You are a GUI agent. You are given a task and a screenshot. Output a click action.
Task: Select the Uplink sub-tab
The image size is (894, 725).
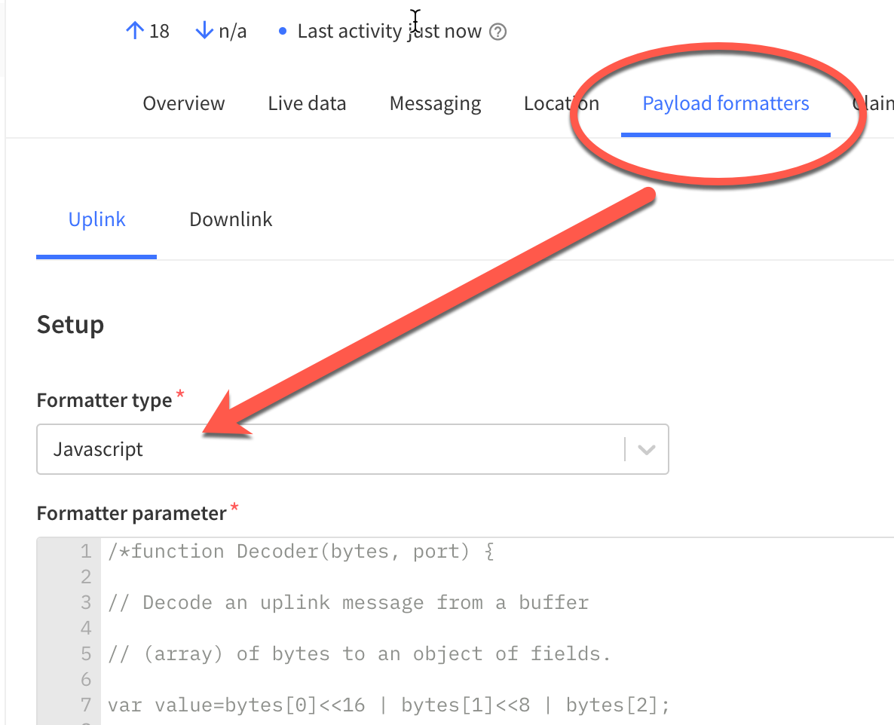coord(96,219)
